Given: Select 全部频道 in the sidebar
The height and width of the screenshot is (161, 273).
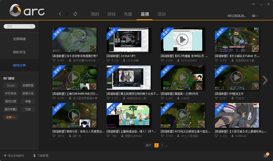Looking at the screenshot, I should click(19, 39).
